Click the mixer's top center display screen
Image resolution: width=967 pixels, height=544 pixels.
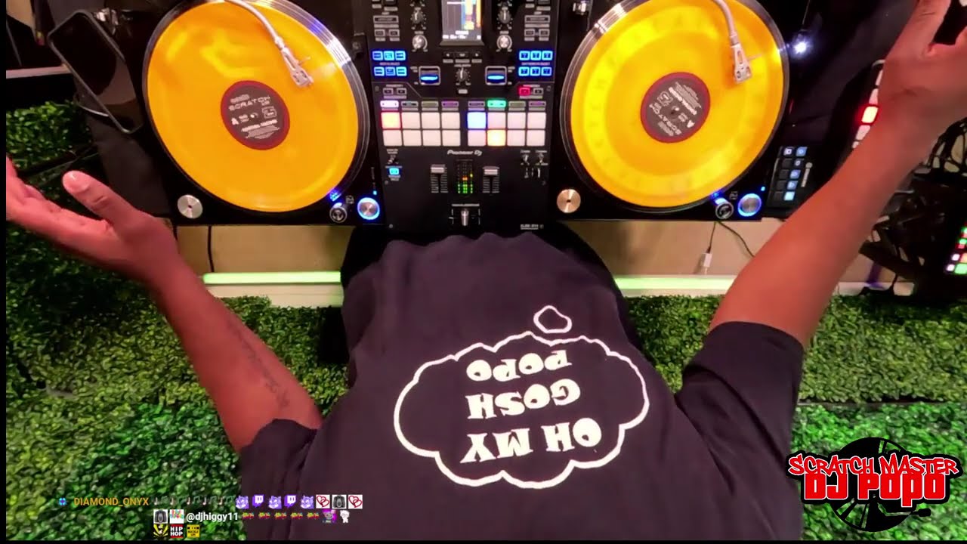pos(462,19)
